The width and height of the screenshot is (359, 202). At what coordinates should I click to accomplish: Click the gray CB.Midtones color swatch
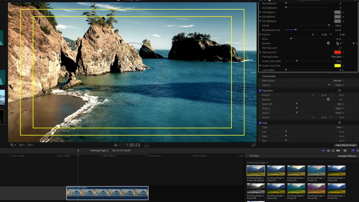pyautogui.click(x=337, y=17)
